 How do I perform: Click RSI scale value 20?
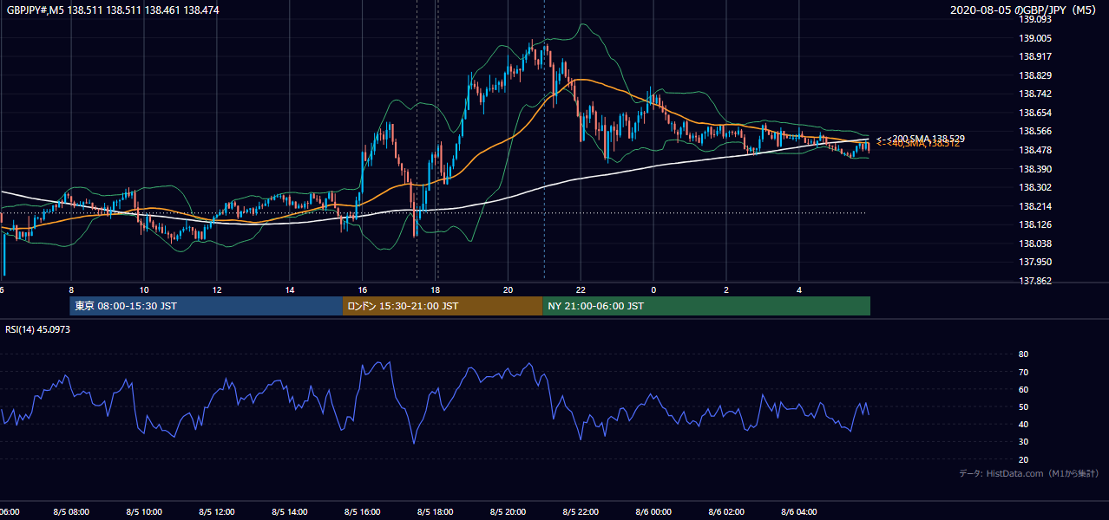point(1023,459)
